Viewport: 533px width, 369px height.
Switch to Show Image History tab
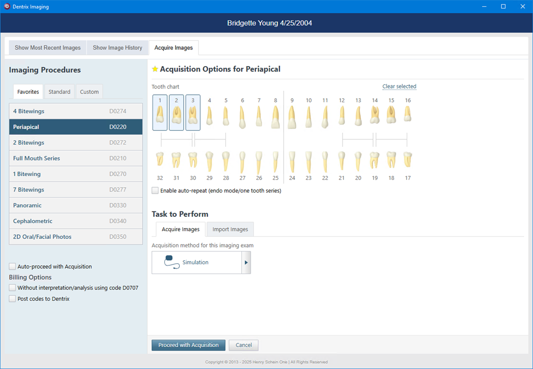tap(117, 47)
